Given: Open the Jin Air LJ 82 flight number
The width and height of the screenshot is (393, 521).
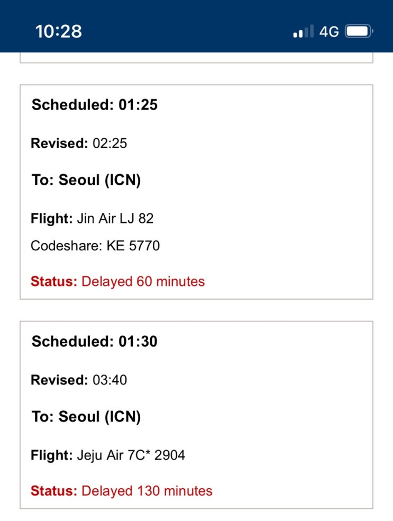Looking at the screenshot, I should click(115, 218).
